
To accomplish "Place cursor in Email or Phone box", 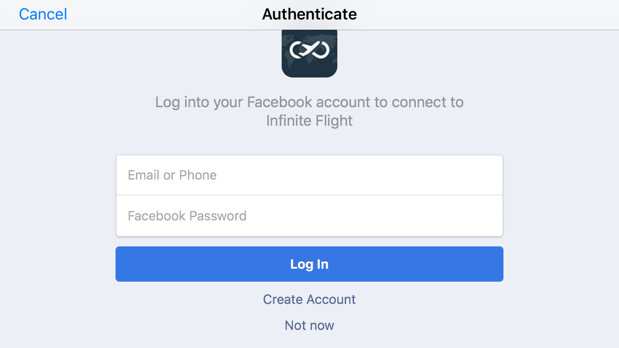I will pyautogui.click(x=309, y=175).
